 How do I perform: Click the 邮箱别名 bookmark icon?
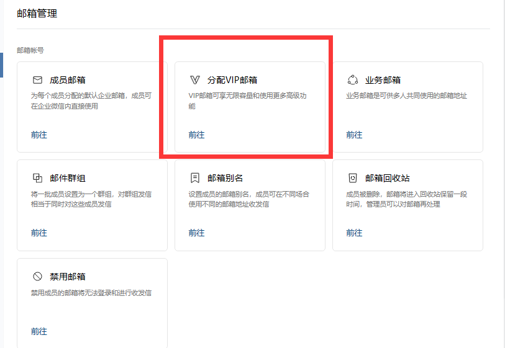[195, 178]
